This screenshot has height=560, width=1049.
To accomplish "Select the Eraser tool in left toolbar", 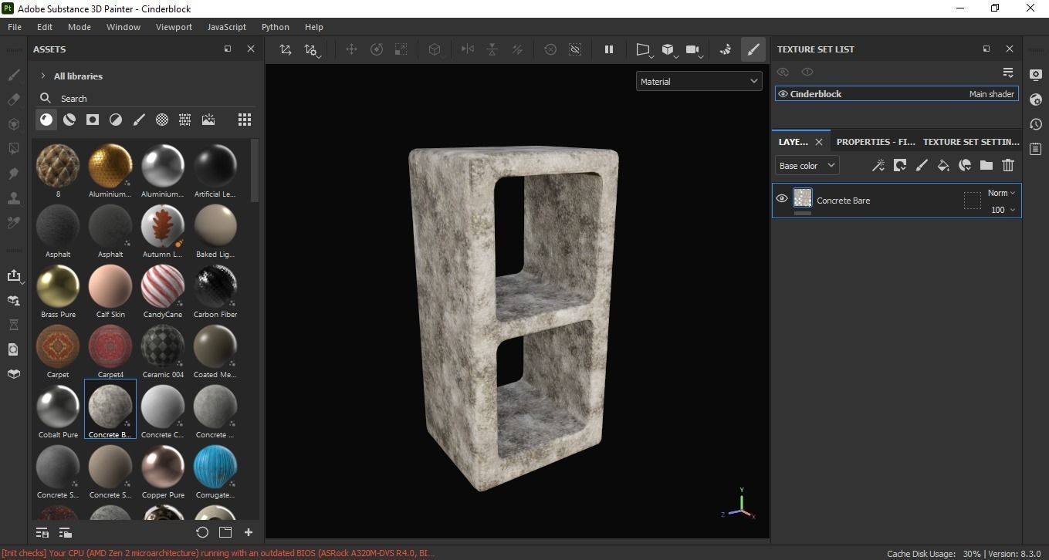I will tap(13, 100).
